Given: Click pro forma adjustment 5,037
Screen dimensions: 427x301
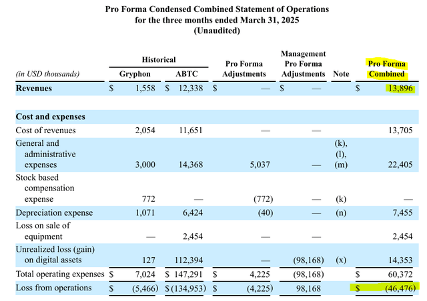Looking at the screenshot, I should (x=260, y=164).
